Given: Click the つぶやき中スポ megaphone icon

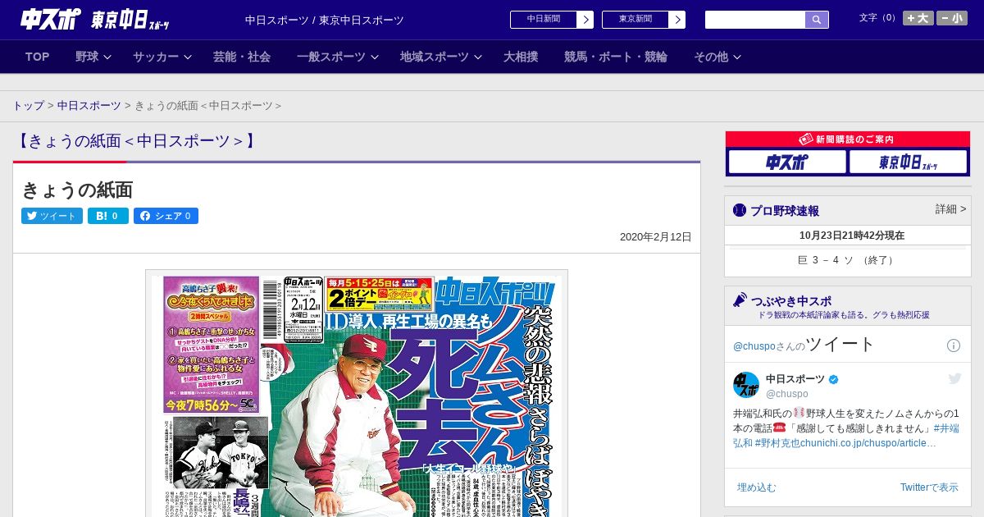Looking at the screenshot, I should pyautogui.click(x=740, y=300).
